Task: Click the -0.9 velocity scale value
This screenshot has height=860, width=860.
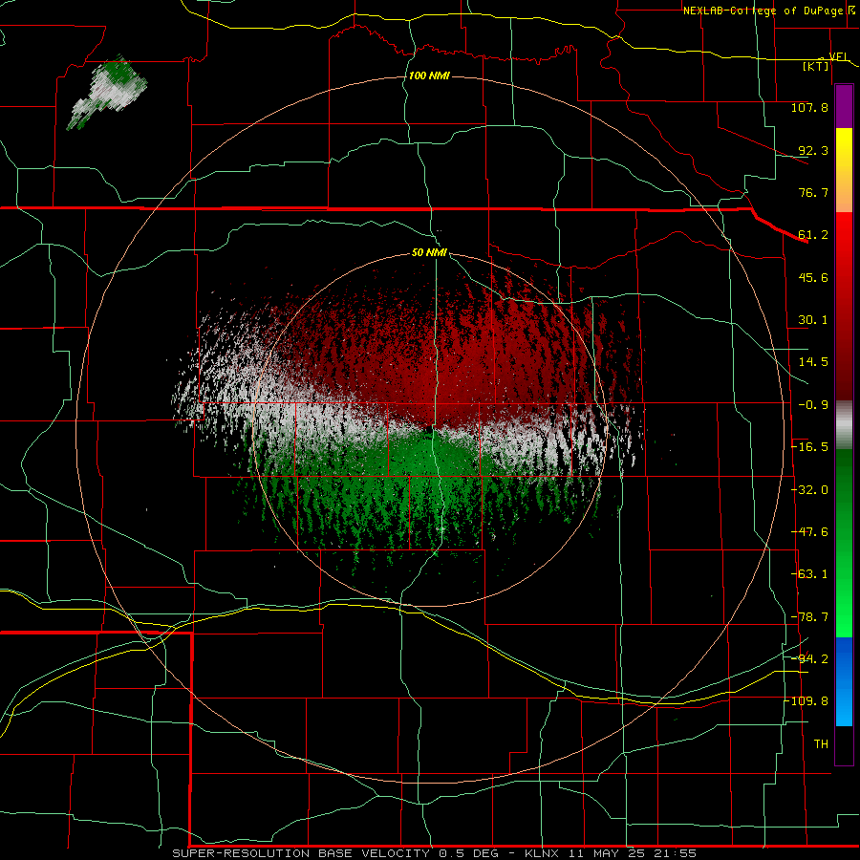Action: [813, 405]
